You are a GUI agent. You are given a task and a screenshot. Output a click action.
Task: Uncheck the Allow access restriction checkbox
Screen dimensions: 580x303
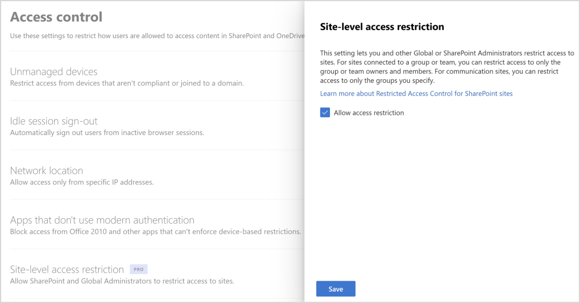325,113
